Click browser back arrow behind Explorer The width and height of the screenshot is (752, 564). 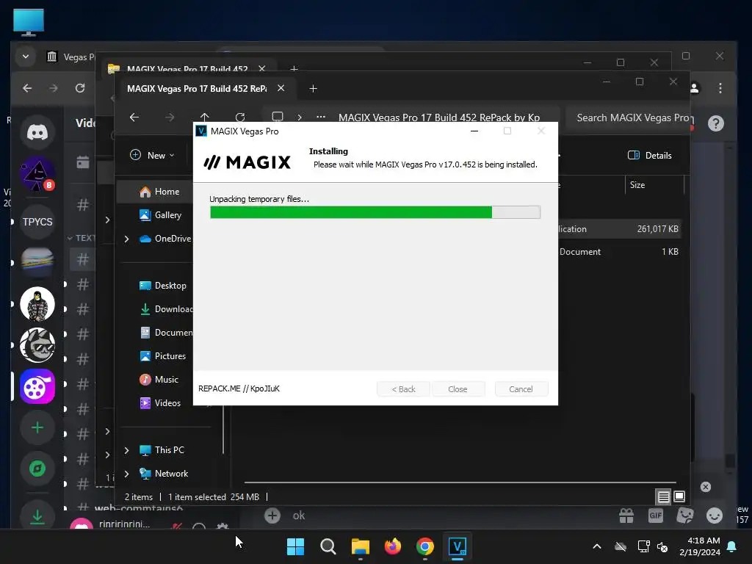click(x=27, y=88)
